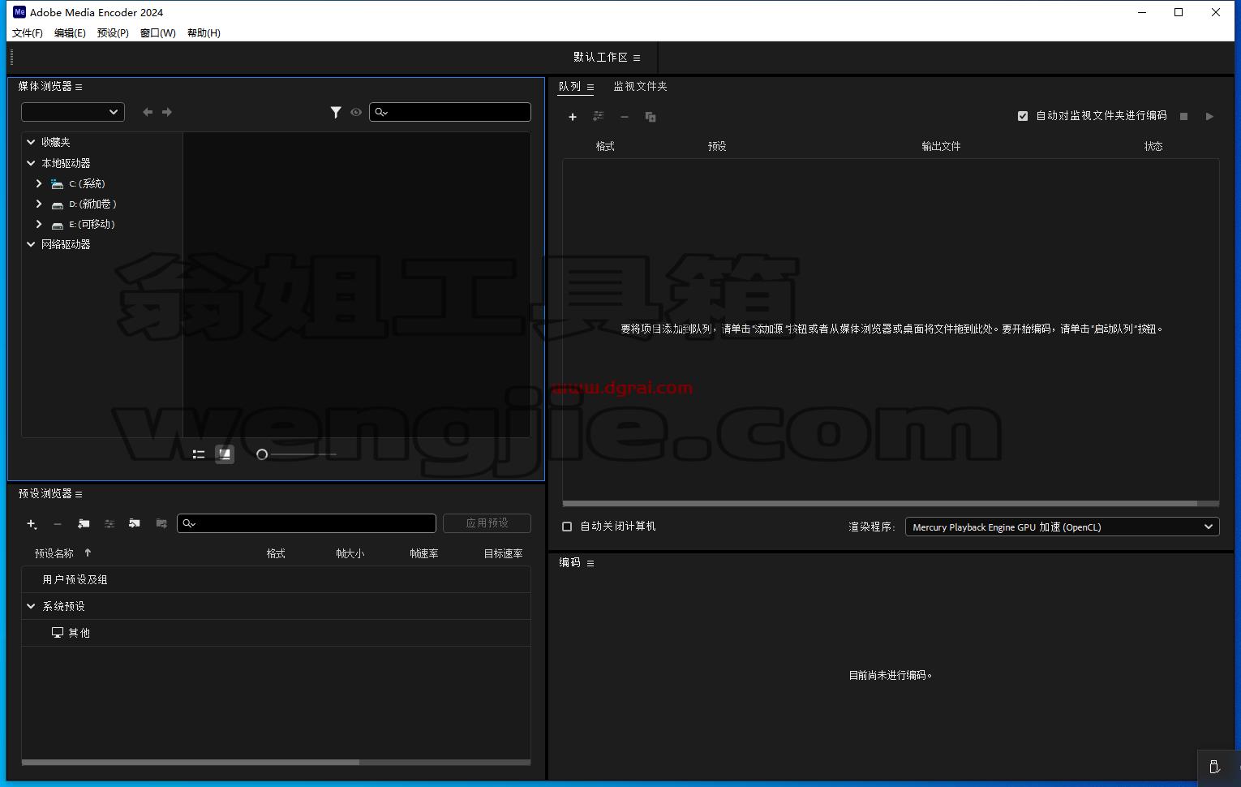Select the 队列 tab

[x=569, y=87]
